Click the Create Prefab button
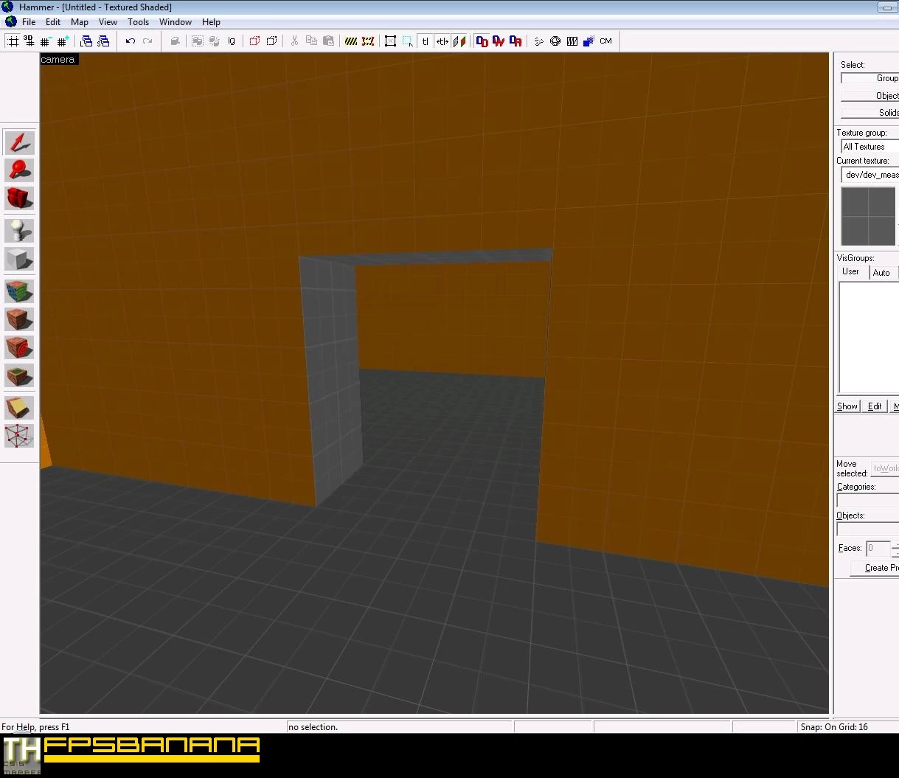The image size is (899, 778). pyautogui.click(x=878, y=568)
